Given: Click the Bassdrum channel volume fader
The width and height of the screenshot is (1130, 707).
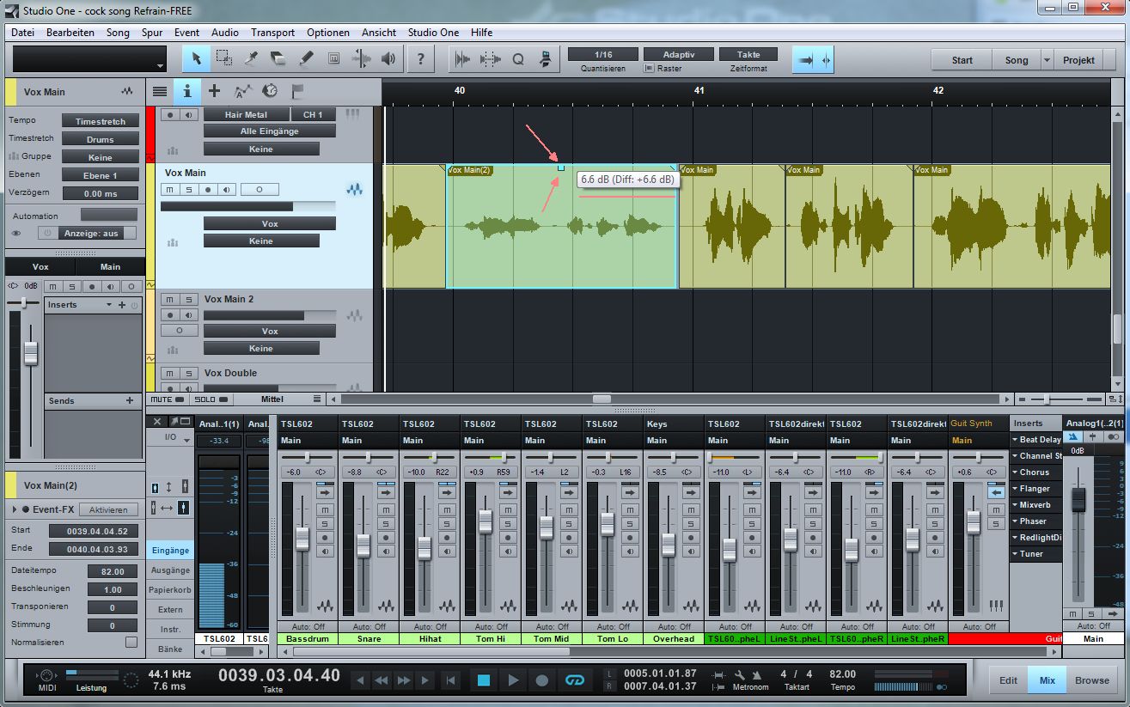Looking at the screenshot, I should pyautogui.click(x=302, y=539).
